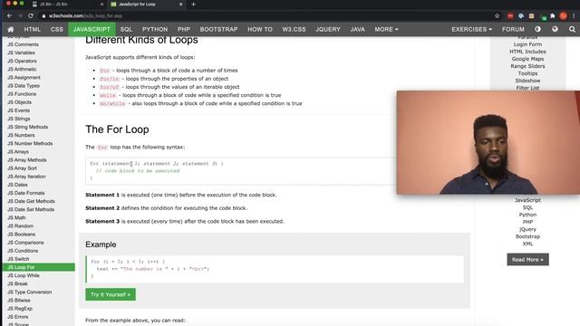Open a new browser tab with the plus button

(193, 4)
